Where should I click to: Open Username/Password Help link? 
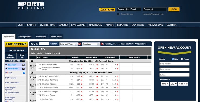coord(153,14)
